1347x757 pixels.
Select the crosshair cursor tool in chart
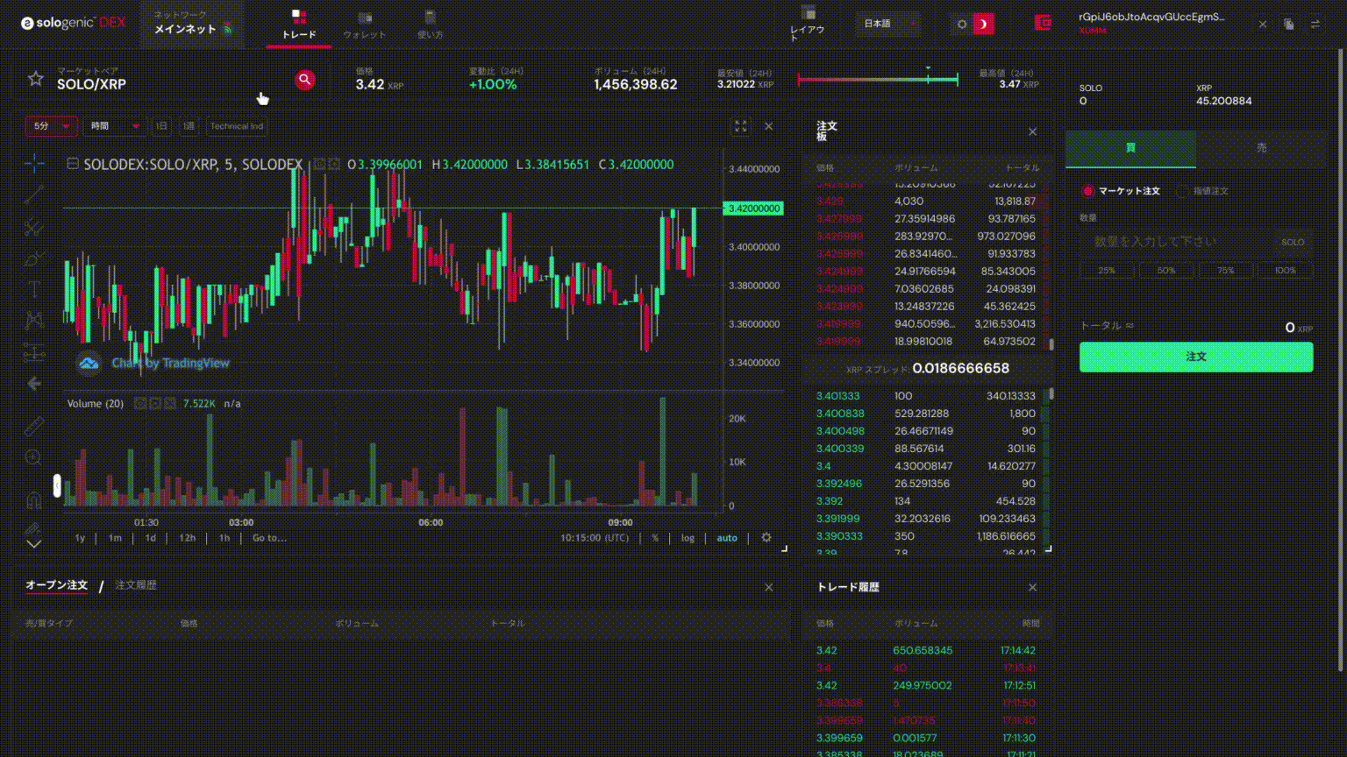pos(34,163)
